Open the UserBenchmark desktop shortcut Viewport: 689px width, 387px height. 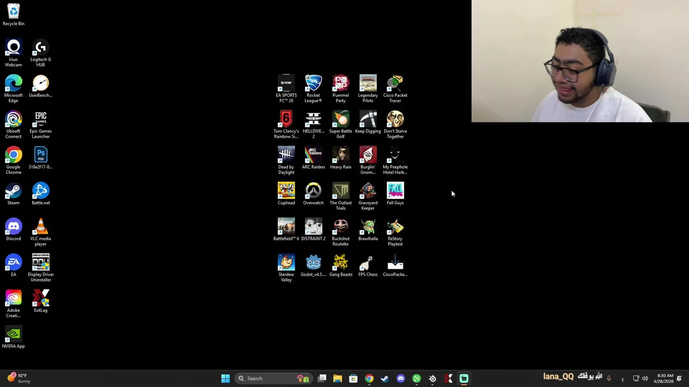(40, 87)
